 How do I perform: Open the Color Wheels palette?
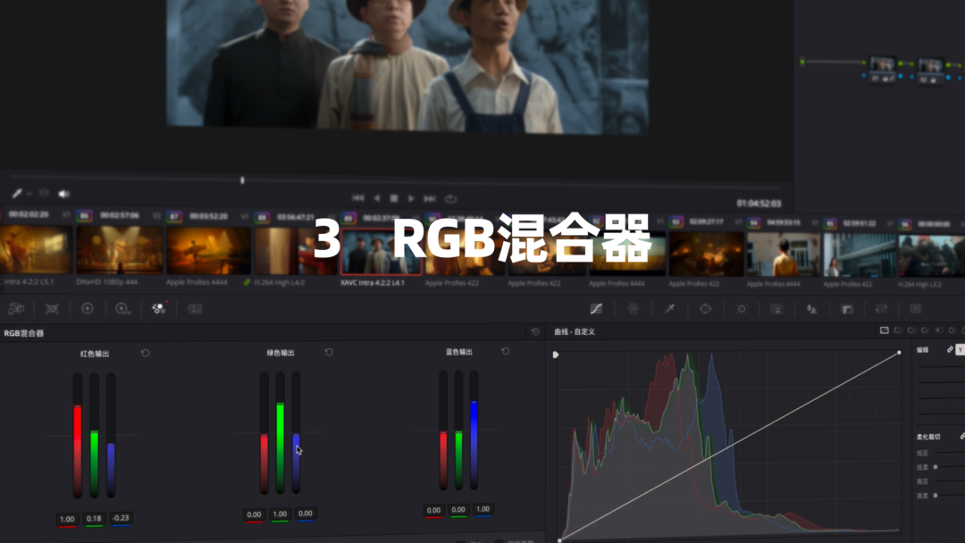tap(87, 308)
